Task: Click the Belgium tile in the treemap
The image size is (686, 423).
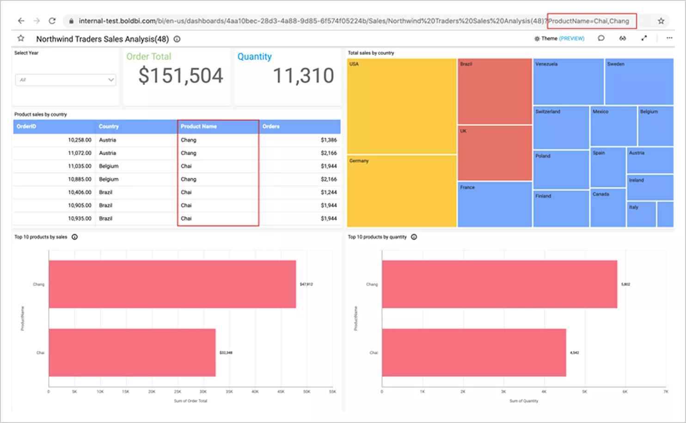Action: pyautogui.click(x=655, y=126)
